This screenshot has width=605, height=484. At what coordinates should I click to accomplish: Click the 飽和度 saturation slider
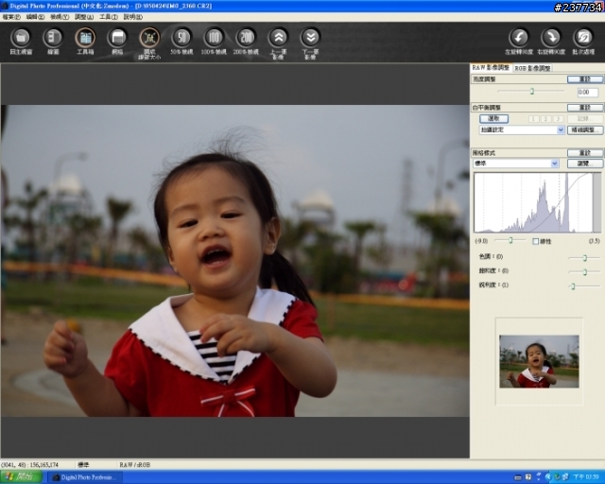[584, 271]
